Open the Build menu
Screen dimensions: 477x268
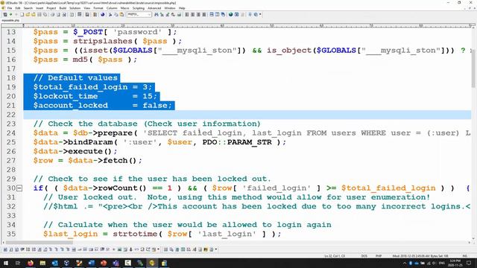(63, 8)
